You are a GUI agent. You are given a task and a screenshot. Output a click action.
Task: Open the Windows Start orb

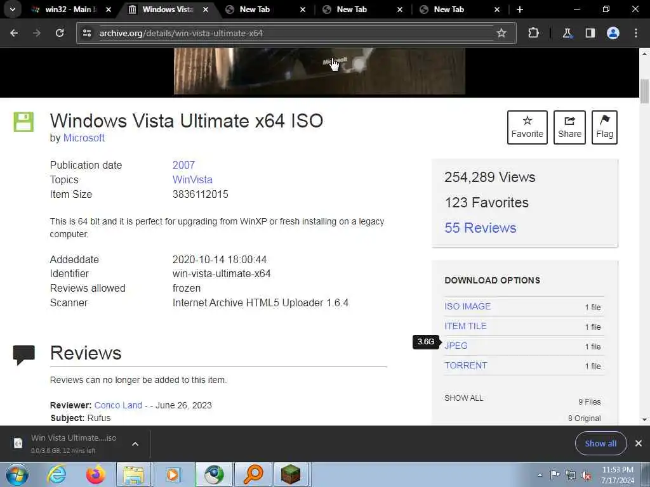(x=17, y=474)
